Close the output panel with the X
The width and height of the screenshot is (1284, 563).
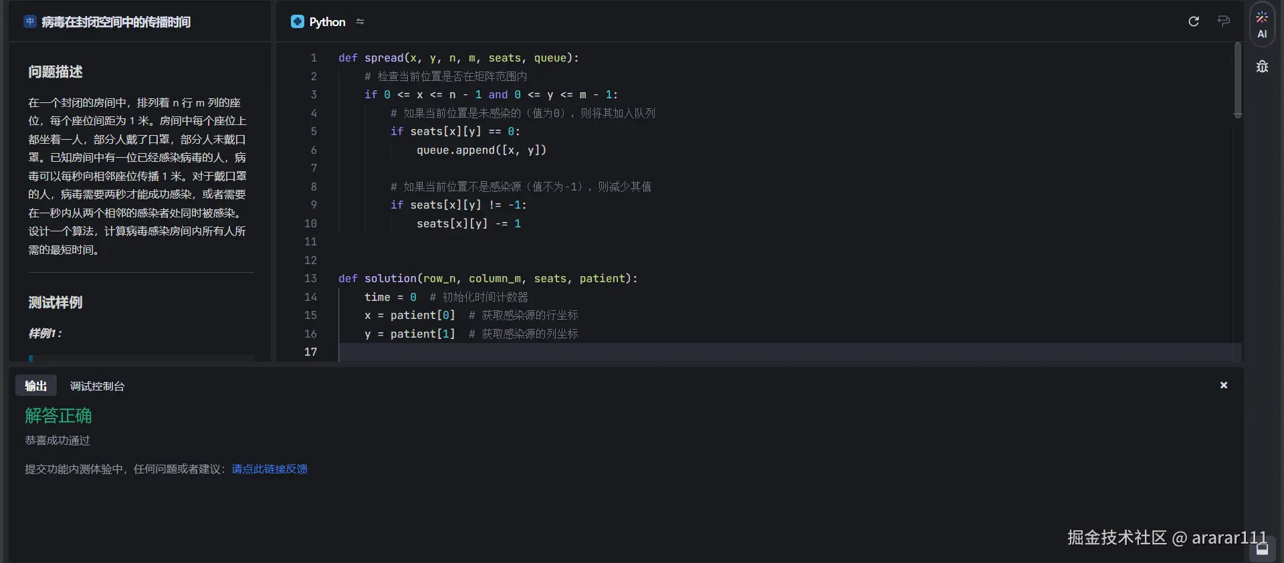(1224, 385)
